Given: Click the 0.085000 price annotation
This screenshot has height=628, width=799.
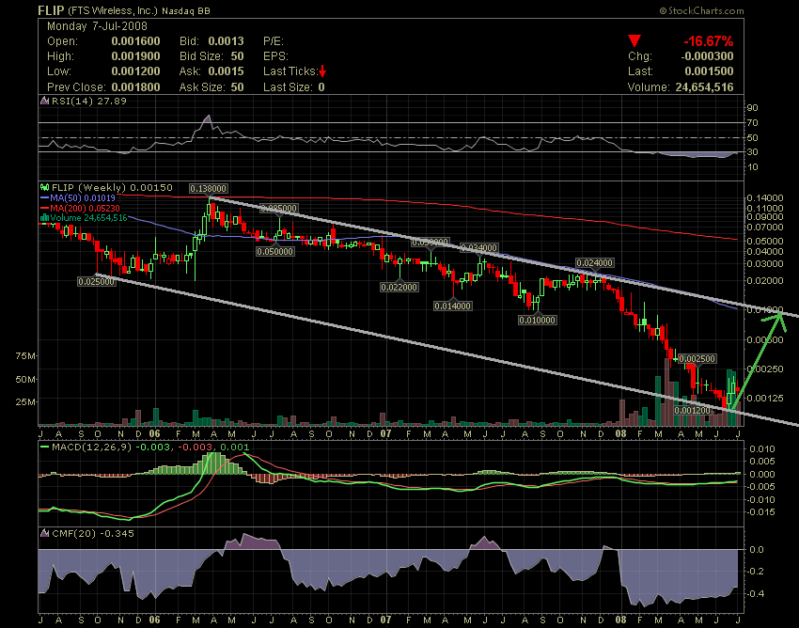Looking at the screenshot, I should 279,208.
